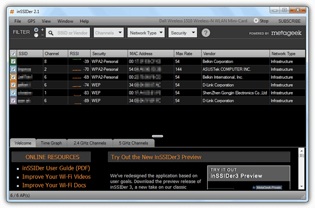The height and width of the screenshot is (208, 315).
Task: Select the first filter radio button
Action: click(x=36, y=30)
